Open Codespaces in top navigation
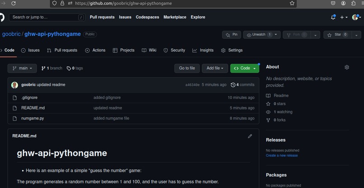Image resolution: width=364 pixels, height=188 pixels. tap(147, 17)
